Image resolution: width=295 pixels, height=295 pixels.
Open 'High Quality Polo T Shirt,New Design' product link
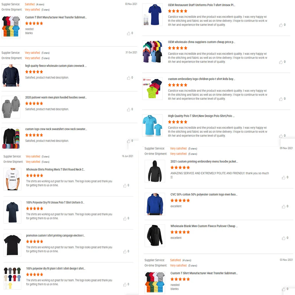click(201, 116)
